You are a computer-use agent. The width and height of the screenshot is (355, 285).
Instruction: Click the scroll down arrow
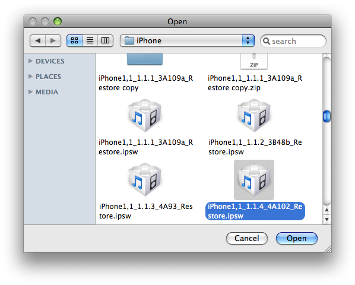point(327,219)
